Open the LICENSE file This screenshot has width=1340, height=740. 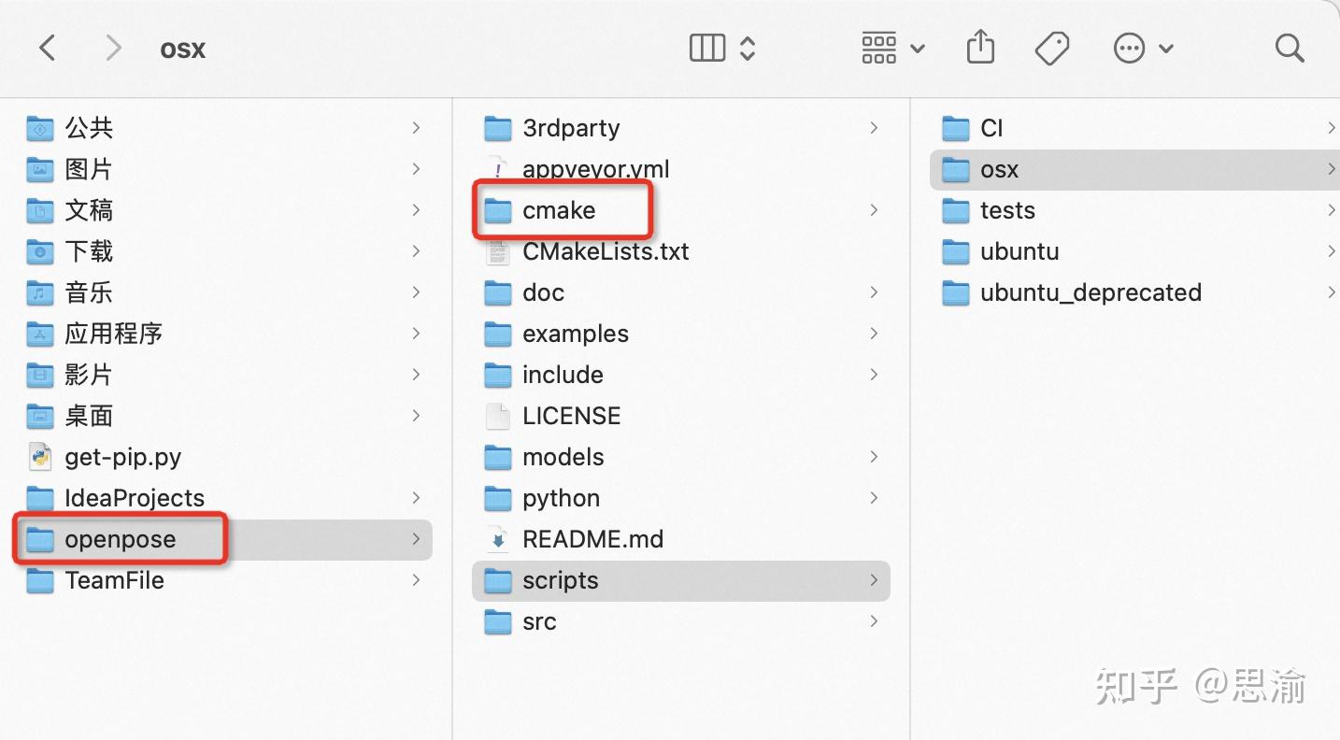(x=571, y=416)
